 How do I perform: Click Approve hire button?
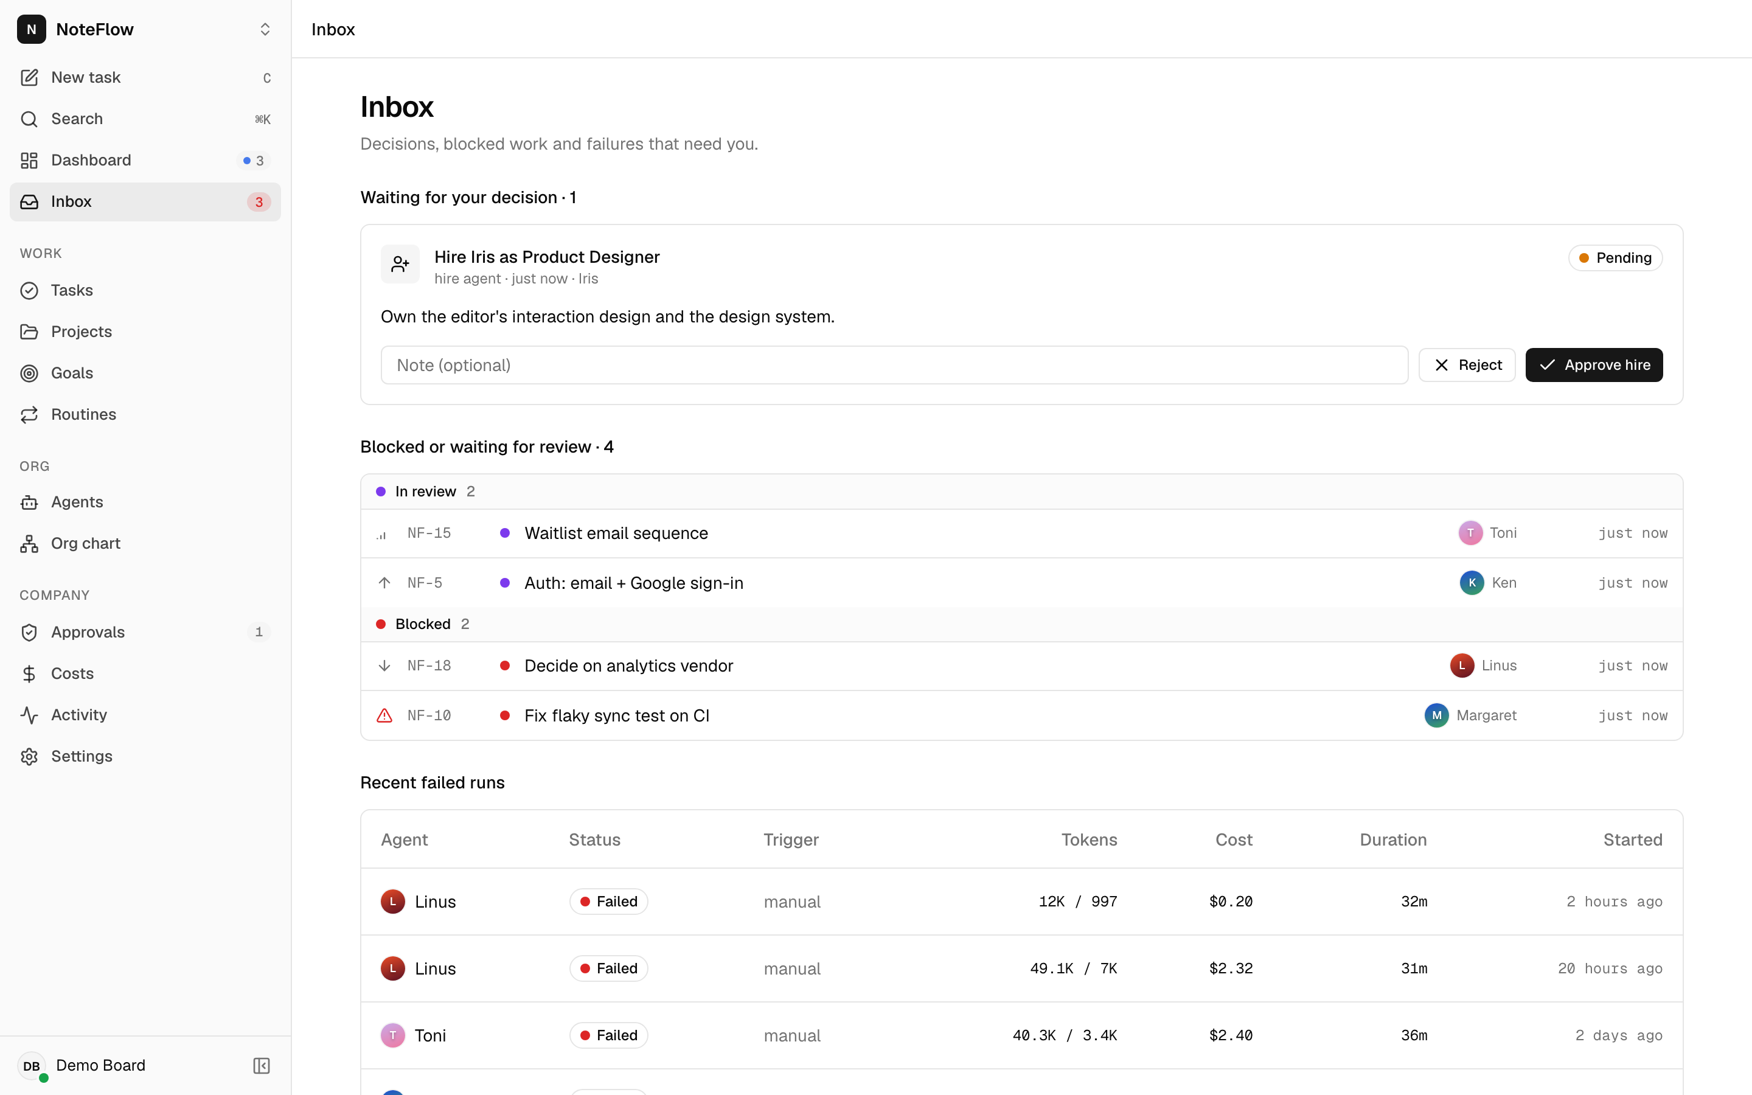1593,365
